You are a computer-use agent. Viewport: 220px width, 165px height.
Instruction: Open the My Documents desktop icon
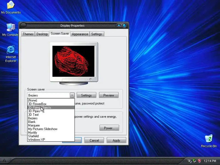click(x=11, y=7)
